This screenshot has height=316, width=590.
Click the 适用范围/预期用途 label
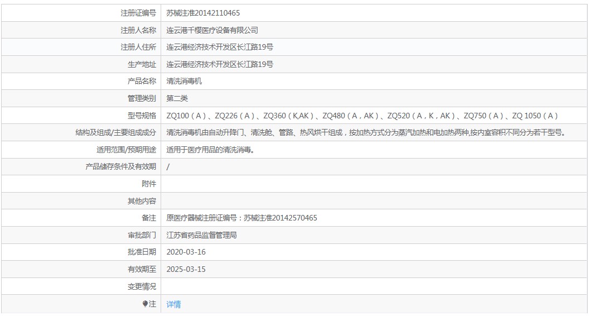pyautogui.click(x=126, y=150)
